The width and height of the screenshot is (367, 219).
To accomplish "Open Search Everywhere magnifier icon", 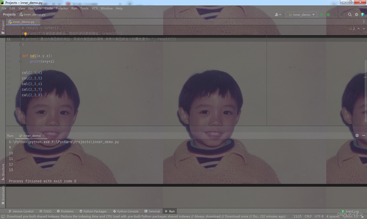I will pos(350,15).
